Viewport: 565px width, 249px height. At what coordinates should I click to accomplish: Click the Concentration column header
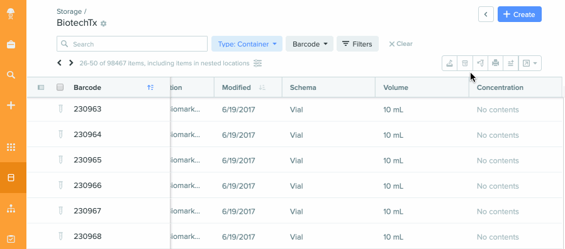500,87
